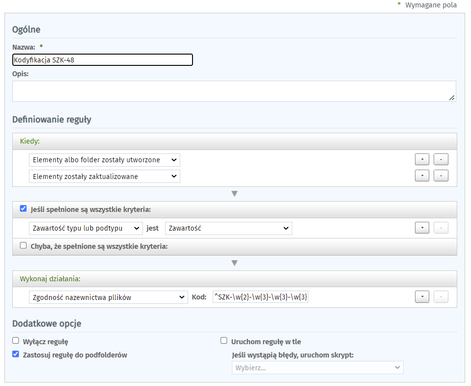
Task: Add criterion with plus in 'Zawartość typu' row
Action: 422,228
